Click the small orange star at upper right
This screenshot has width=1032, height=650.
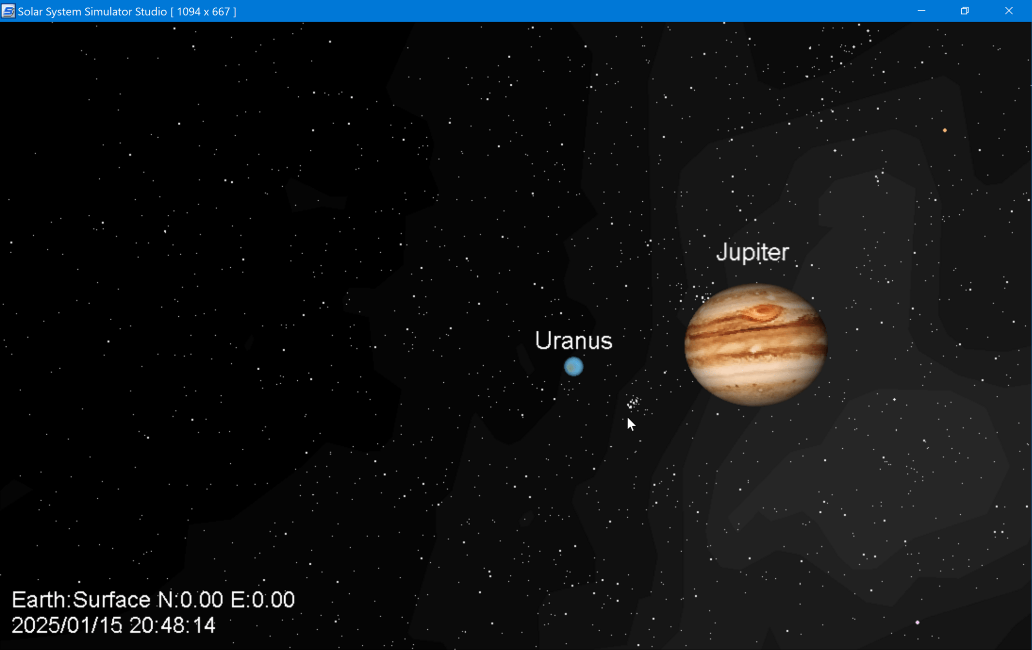click(945, 130)
